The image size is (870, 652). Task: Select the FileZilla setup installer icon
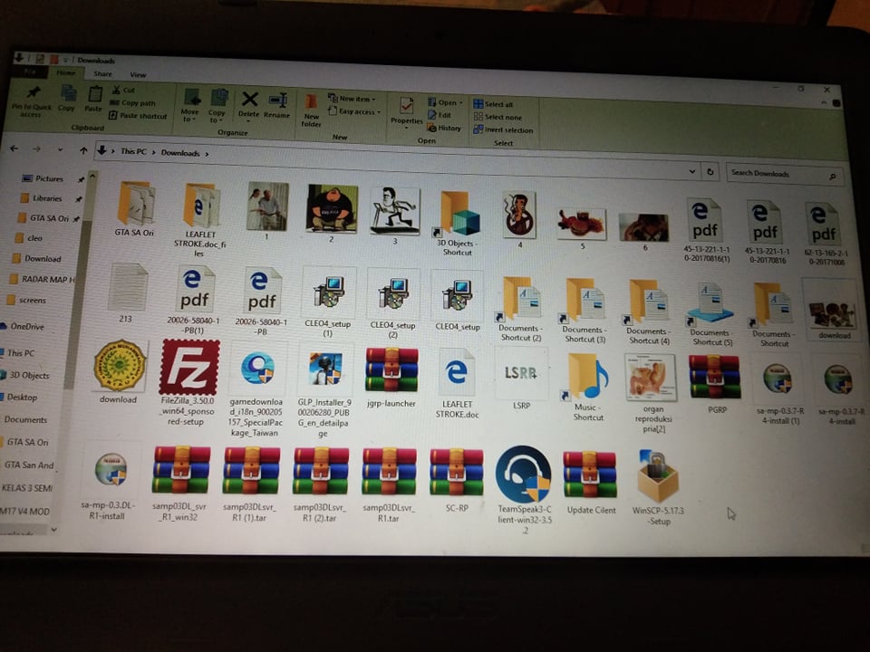189,367
